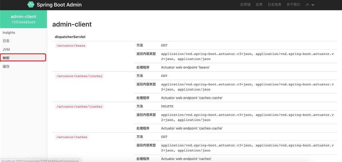Click the /actuator/caches mapping path
This screenshot has height=162, width=342.
click(x=72, y=137)
